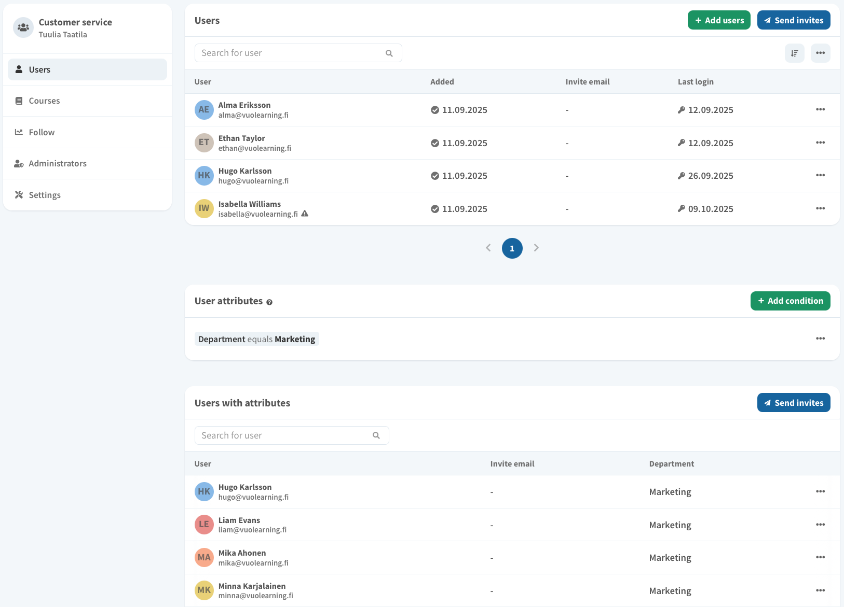
Task: Click the Add condition button
Action: click(x=790, y=301)
